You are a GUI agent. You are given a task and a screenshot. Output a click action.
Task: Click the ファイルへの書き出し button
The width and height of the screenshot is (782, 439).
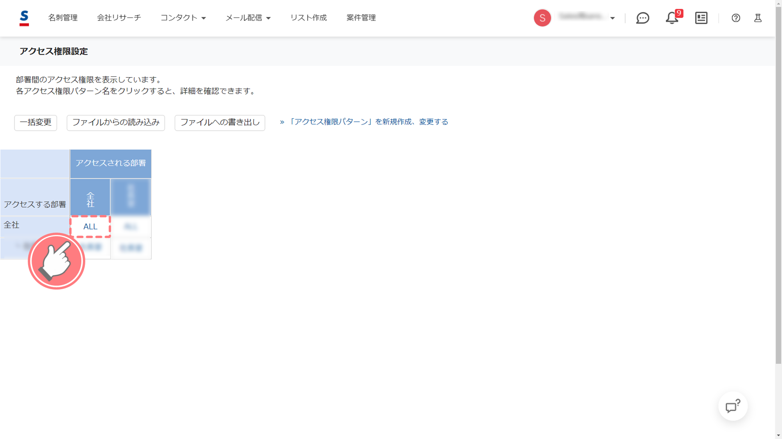pyautogui.click(x=220, y=123)
